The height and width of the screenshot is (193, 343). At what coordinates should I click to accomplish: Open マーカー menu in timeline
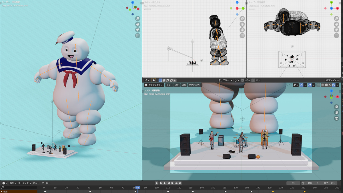(46, 183)
